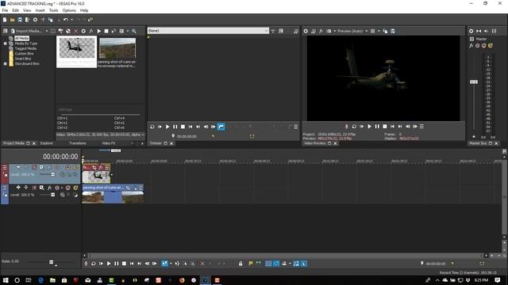Click the Open project folder icon

tap(12, 20)
